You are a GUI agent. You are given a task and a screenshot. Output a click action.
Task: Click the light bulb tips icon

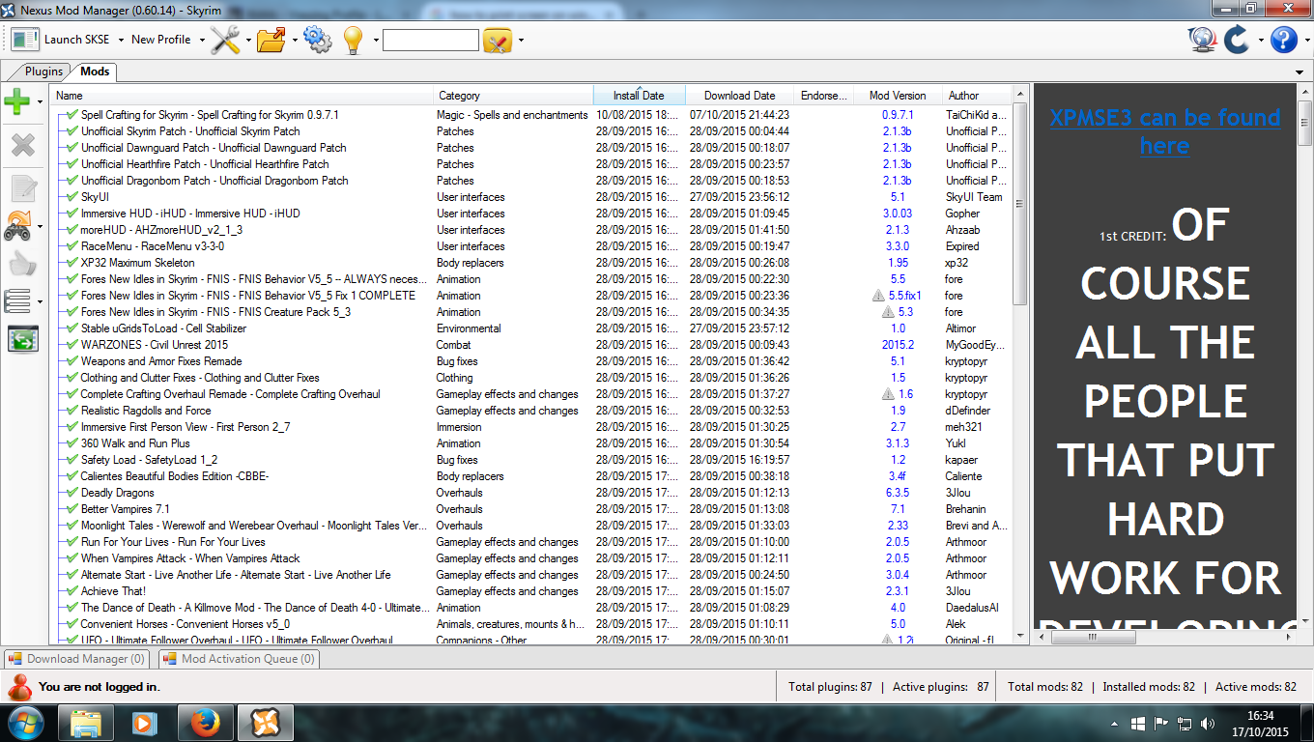coord(354,40)
